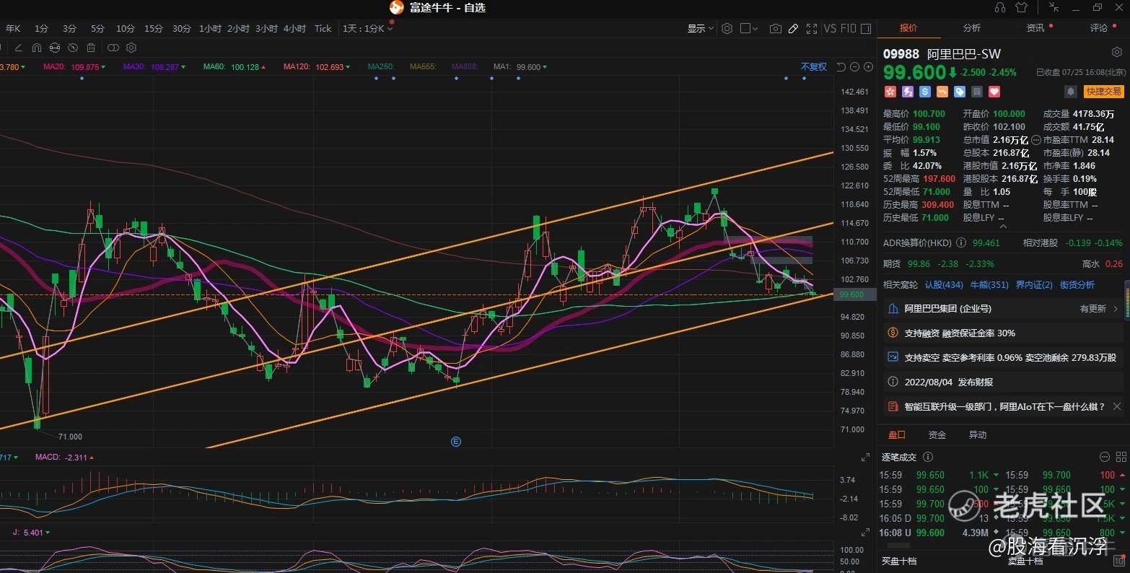The height and width of the screenshot is (573, 1130).
Task: Open the 异动 tab
Action: (x=977, y=435)
